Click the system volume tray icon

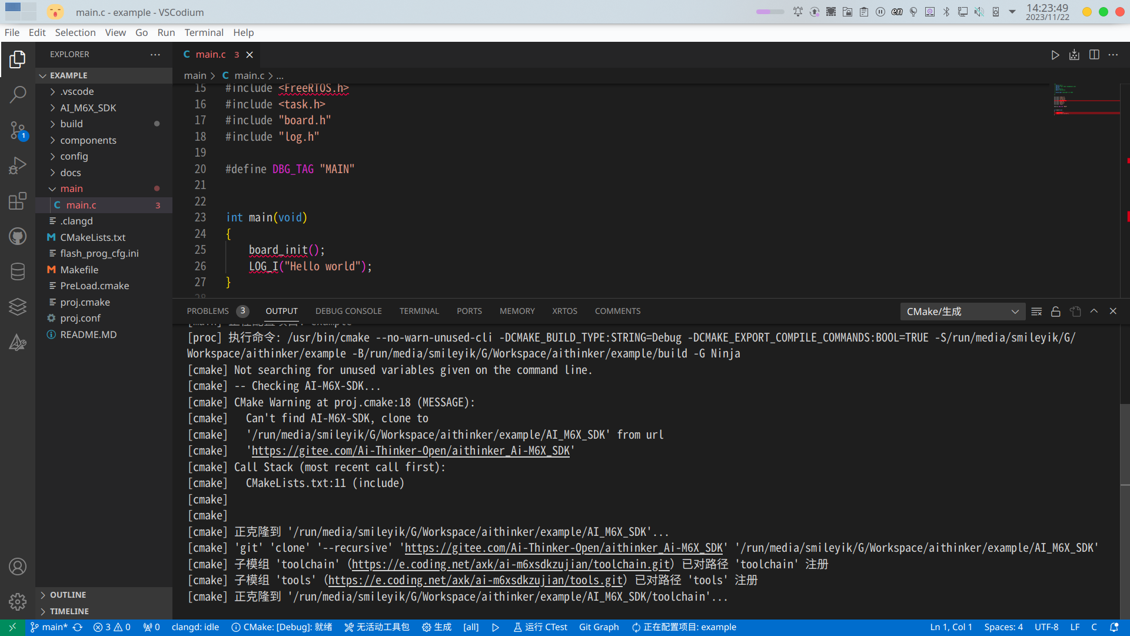[979, 12]
